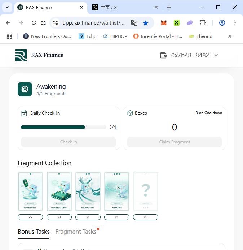
Task: Open the apps grid bookmarks icon
Action: pos(9,36)
